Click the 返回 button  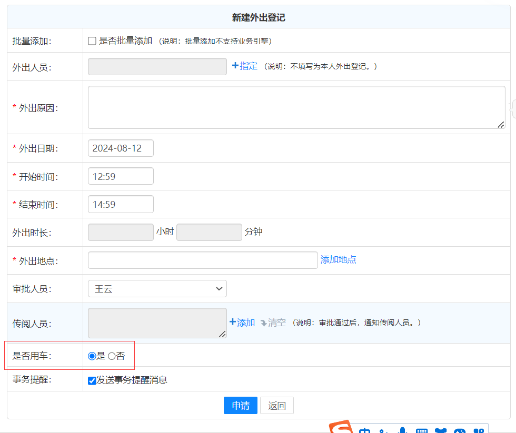276,406
